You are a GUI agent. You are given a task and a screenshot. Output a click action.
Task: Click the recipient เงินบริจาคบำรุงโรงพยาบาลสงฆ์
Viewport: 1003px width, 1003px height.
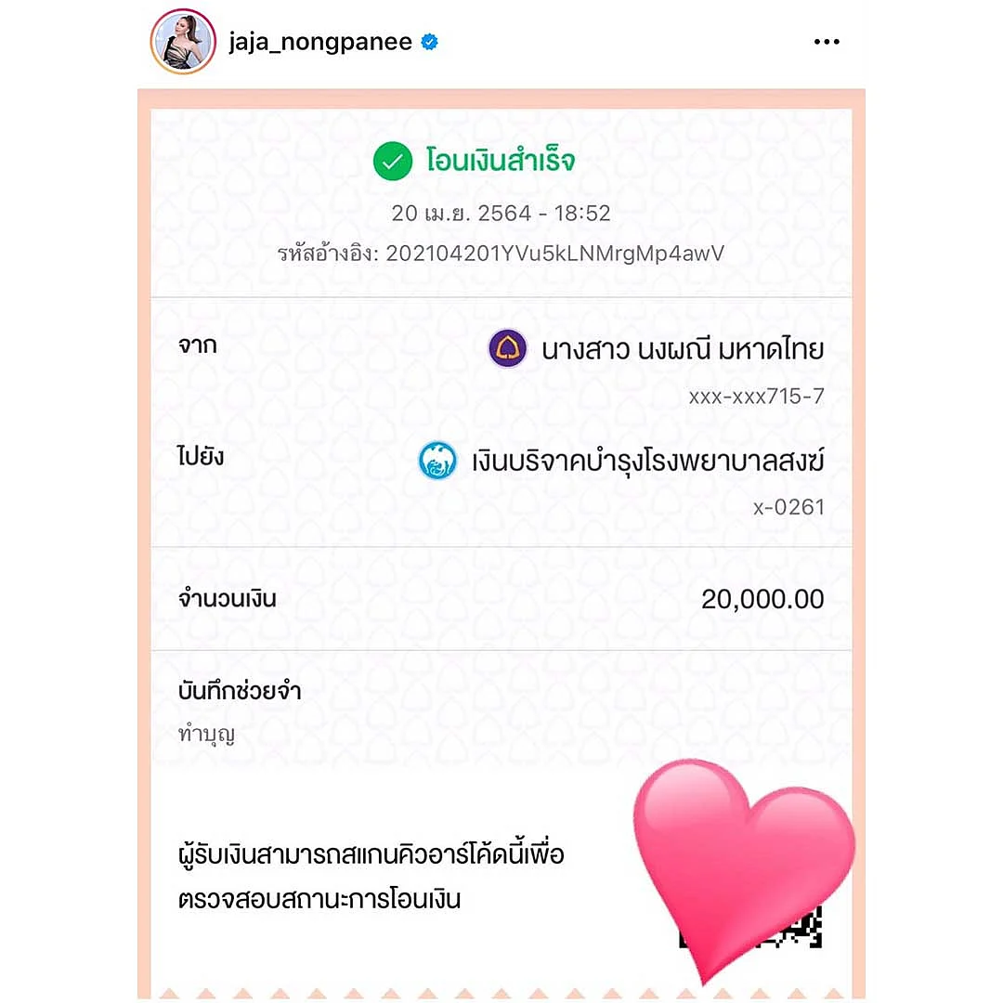647,462
